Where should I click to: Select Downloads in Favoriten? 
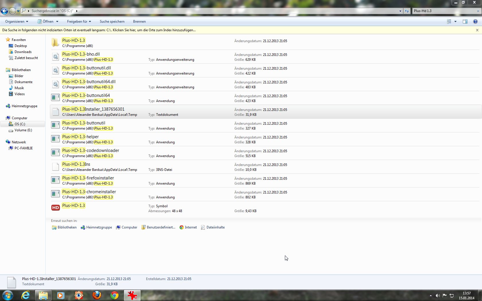tap(23, 52)
